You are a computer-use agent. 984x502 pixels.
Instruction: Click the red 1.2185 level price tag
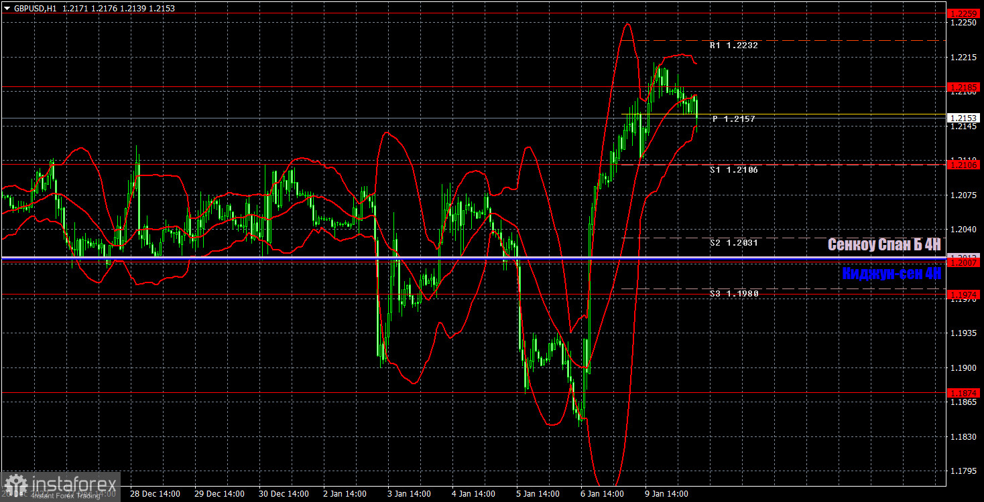pos(963,87)
